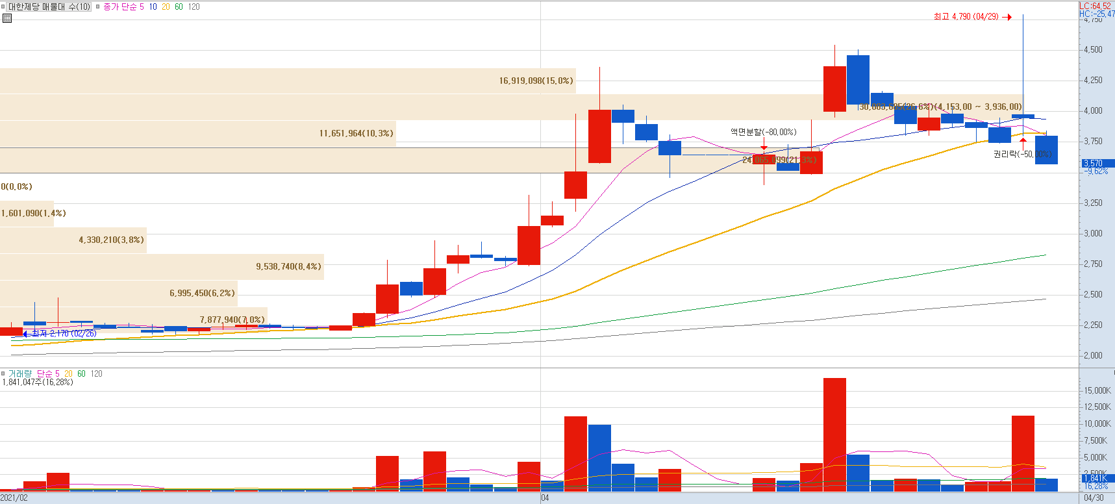This screenshot has height=504, width=1115.
Task: Click the 20-day price moving average label
Action: pos(166,6)
